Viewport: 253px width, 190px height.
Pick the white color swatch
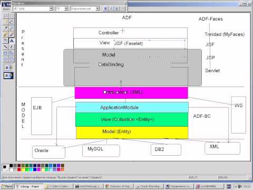[11, 169]
